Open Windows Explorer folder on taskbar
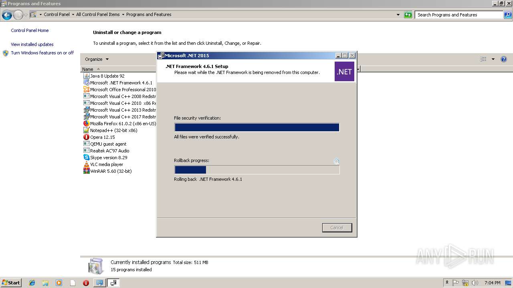Image resolution: width=513 pixels, height=288 pixels. pos(45,283)
